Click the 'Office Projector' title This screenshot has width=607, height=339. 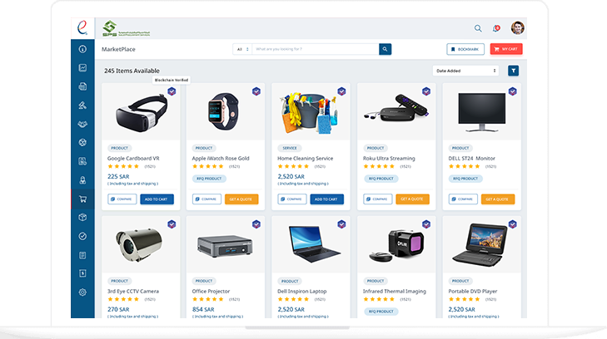(211, 291)
